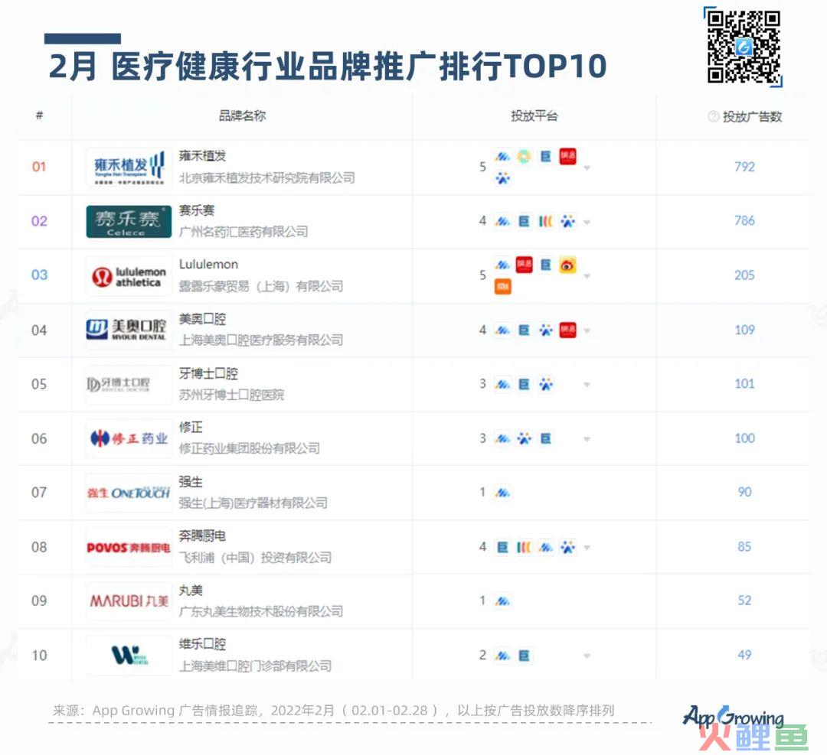Click the POVOS 奔腾厨电 logo thumbnail
This screenshot has width=827, height=755.
click(x=129, y=548)
